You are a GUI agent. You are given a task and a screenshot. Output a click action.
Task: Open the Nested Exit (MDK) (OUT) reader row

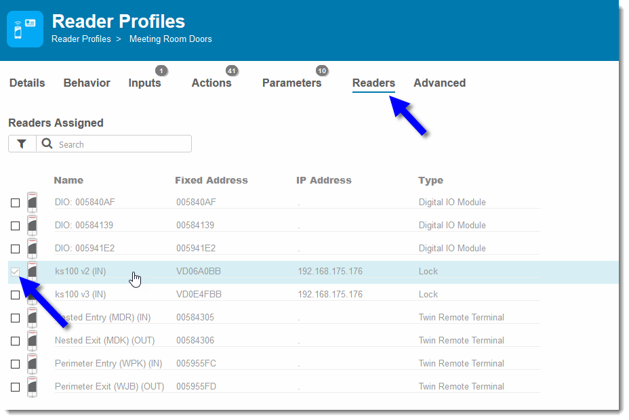(298, 341)
